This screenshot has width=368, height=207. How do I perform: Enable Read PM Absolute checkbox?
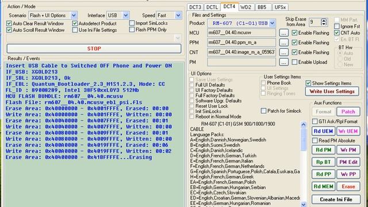click(315, 140)
